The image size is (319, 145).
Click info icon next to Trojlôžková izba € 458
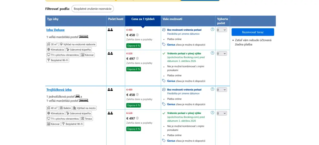(x=137, y=94)
